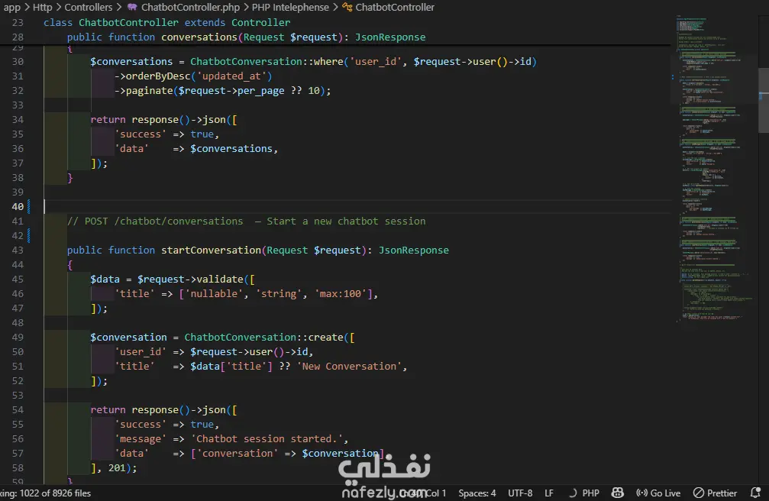769x501 pixels.
Task: Open Copilot status icon in status bar
Action: [618, 493]
